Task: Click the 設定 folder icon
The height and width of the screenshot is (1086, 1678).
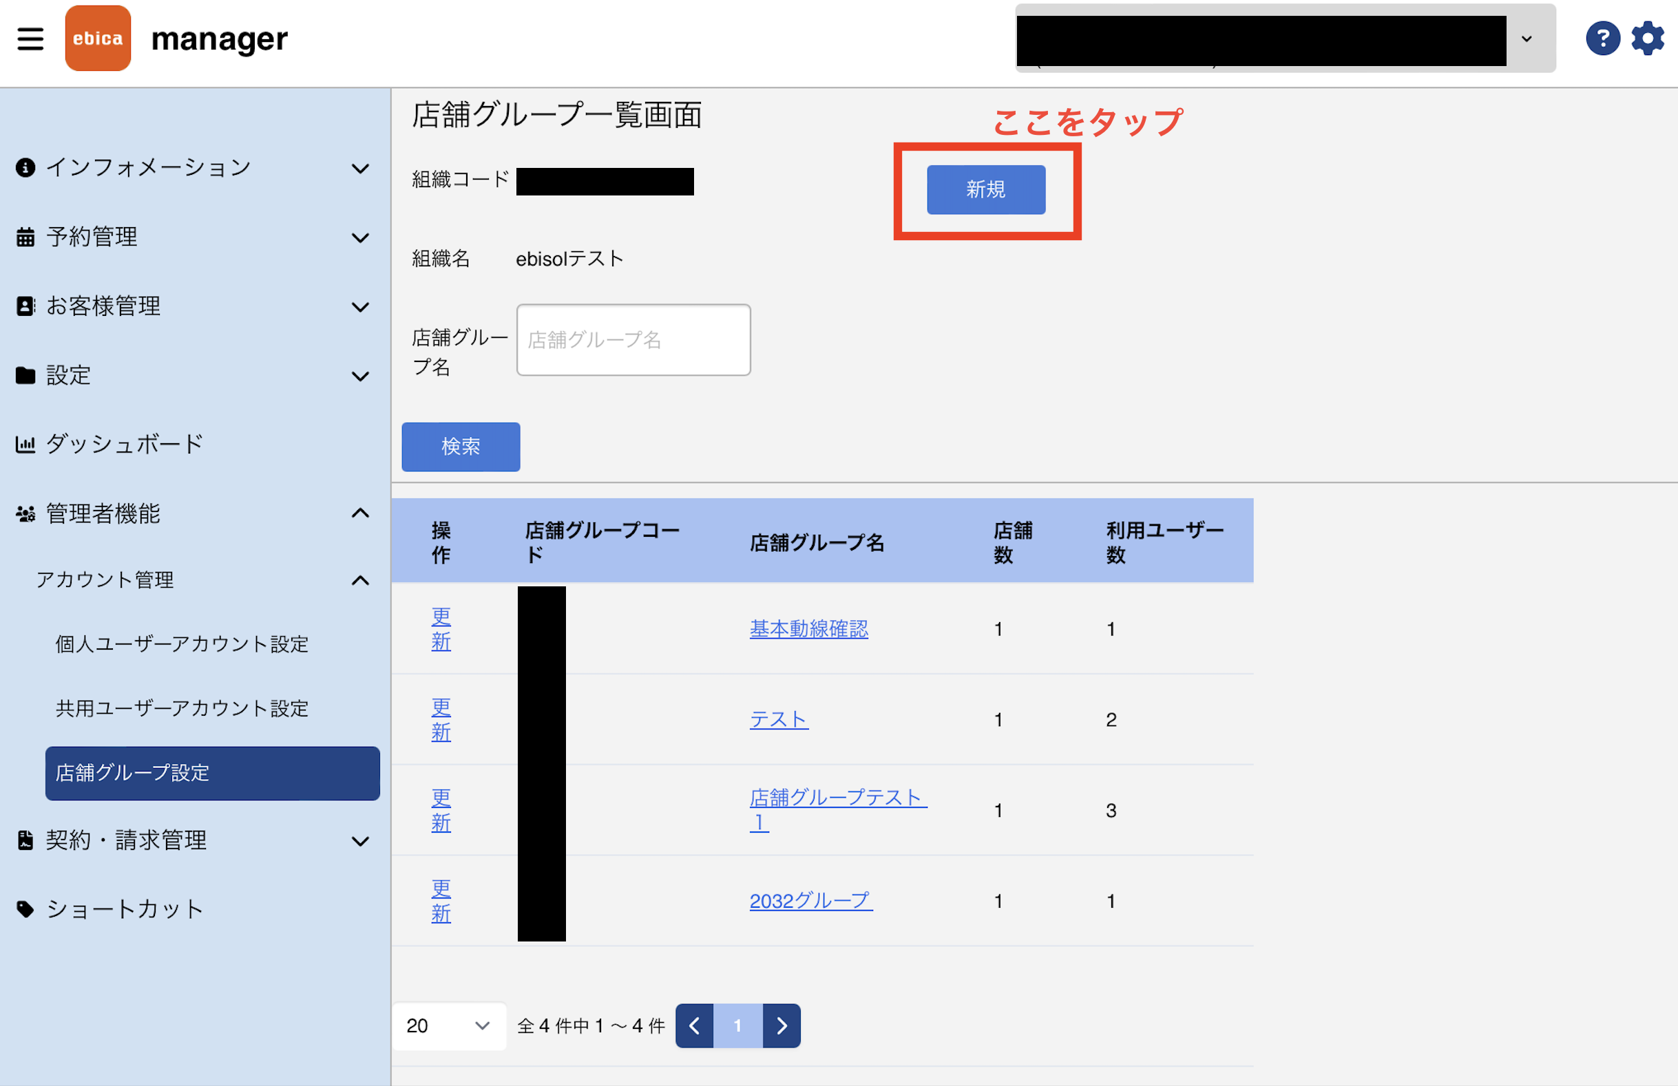Action: [x=25, y=376]
